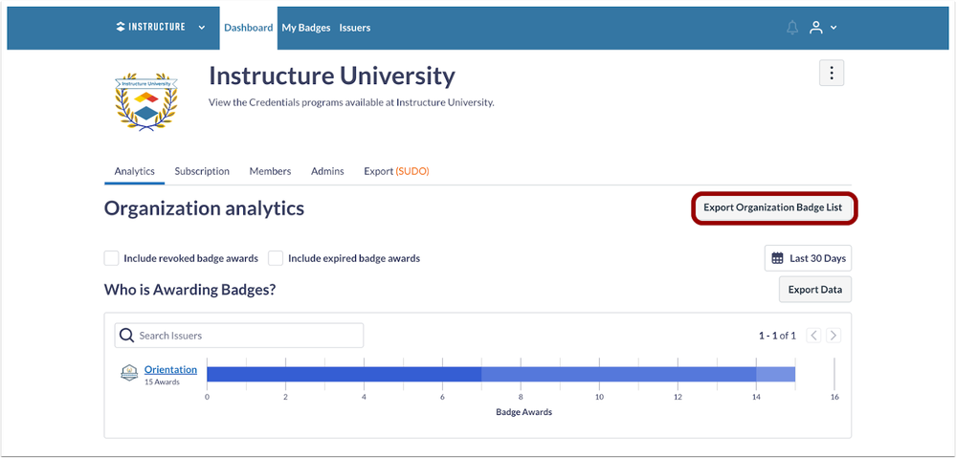Focus the Search Issuers field
Image resolution: width=956 pixels, height=458 pixels.
pyautogui.click(x=249, y=336)
